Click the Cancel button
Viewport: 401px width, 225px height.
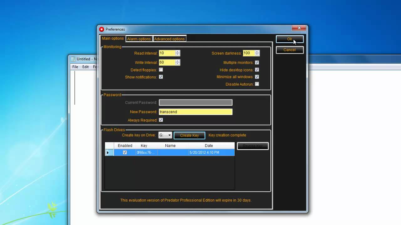pyautogui.click(x=289, y=50)
